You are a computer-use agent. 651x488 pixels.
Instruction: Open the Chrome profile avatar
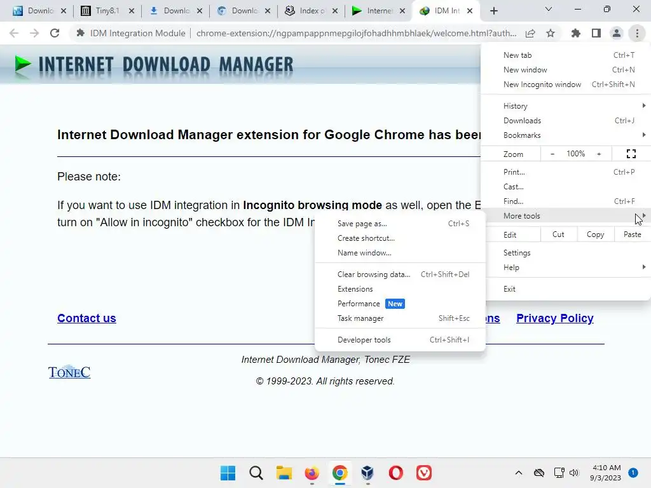tap(617, 33)
